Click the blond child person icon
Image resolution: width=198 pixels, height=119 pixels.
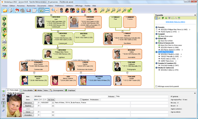[78, 10]
